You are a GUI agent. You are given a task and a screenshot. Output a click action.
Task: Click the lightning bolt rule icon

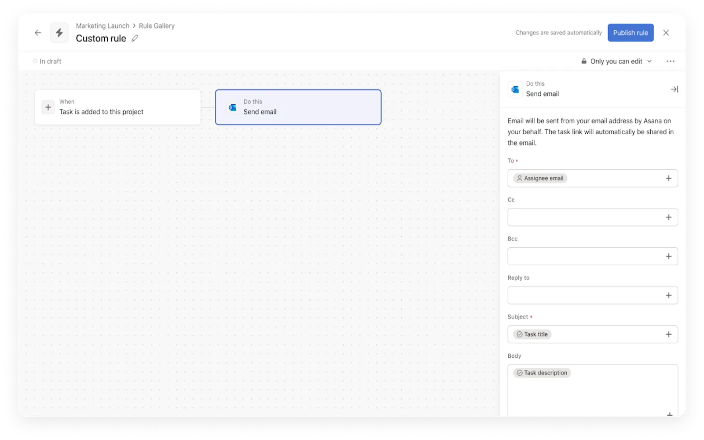tap(59, 33)
